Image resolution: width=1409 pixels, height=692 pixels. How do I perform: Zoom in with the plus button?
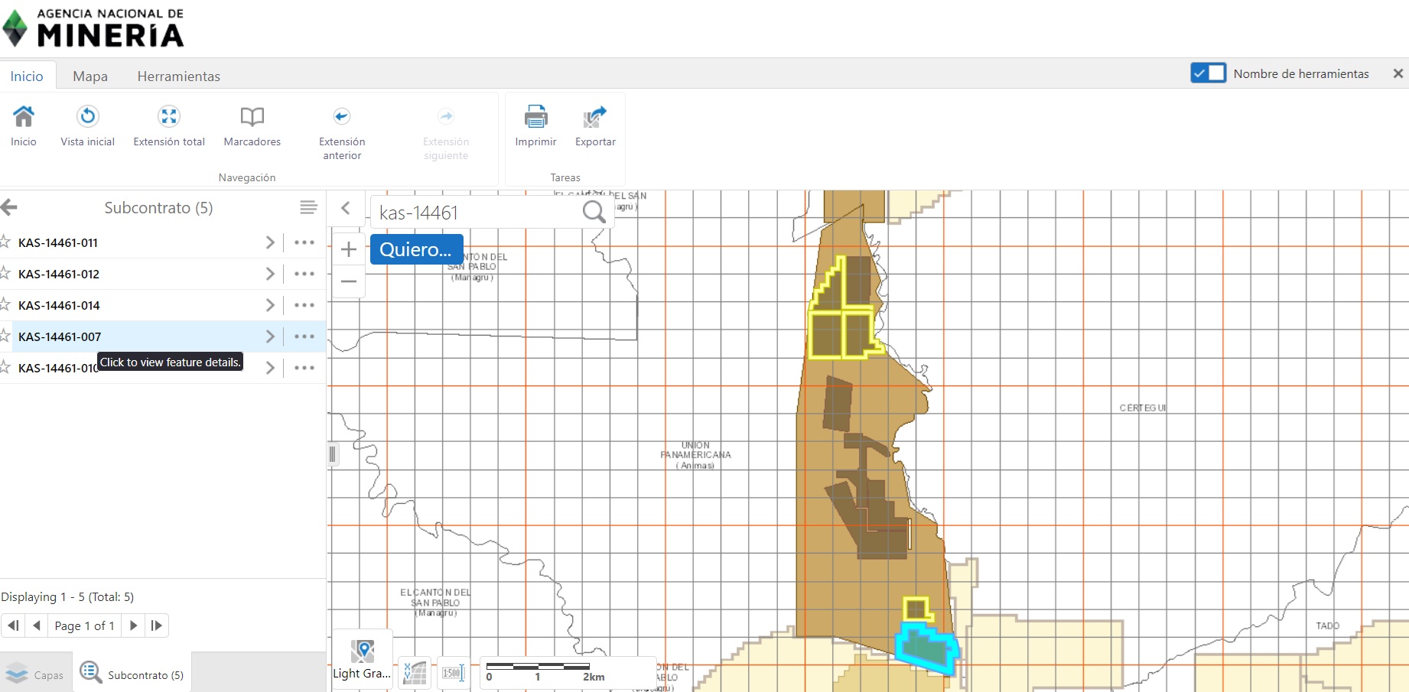(x=349, y=249)
